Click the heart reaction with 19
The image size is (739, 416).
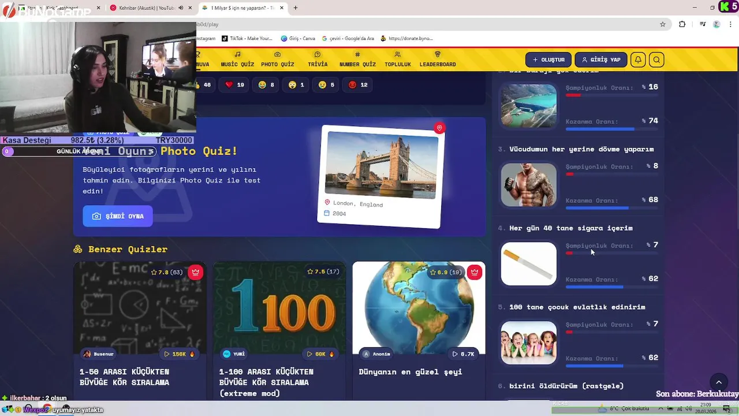[x=234, y=85]
